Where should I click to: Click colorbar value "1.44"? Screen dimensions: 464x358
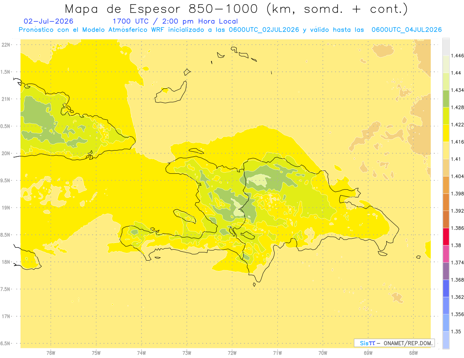(x=457, y=73)
